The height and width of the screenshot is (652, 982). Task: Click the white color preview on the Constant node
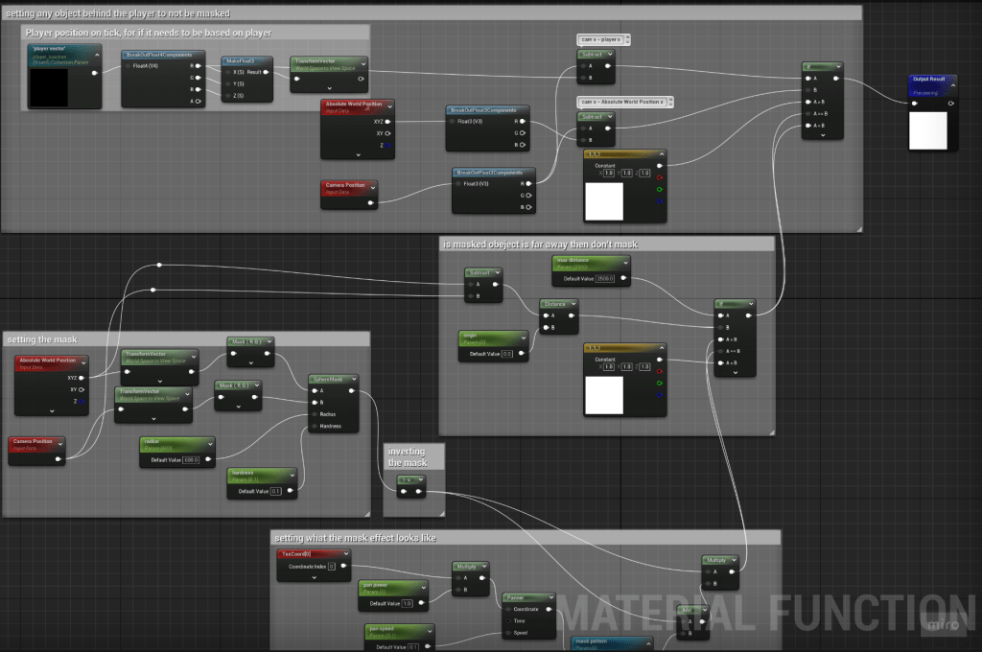[x=604, y=201]
